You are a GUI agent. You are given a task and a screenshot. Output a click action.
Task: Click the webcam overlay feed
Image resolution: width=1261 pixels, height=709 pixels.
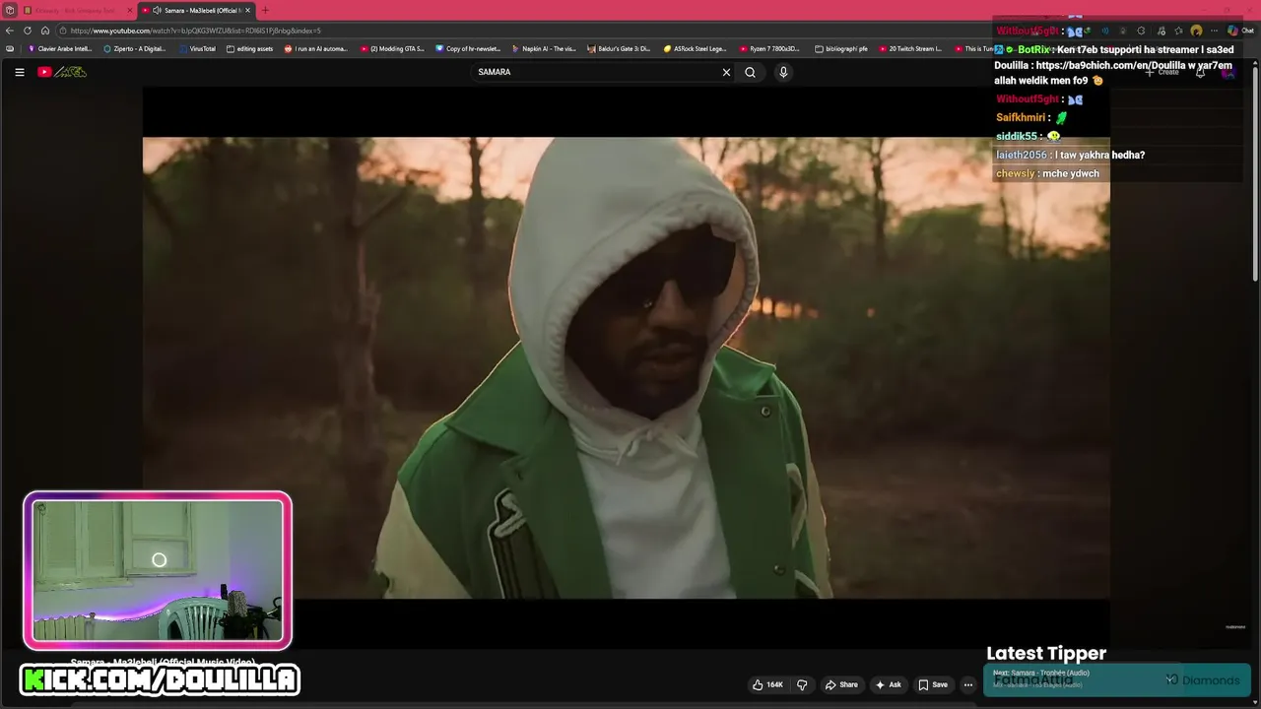158,570
